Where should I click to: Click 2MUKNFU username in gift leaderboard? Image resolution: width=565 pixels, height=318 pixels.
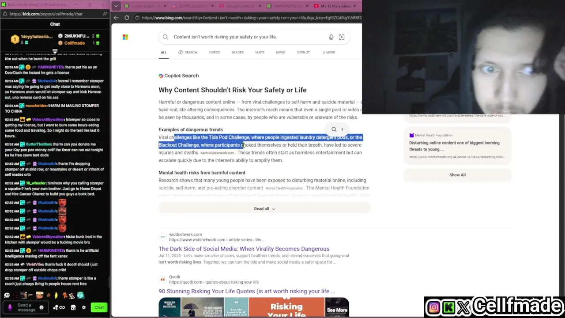[77, 36]
